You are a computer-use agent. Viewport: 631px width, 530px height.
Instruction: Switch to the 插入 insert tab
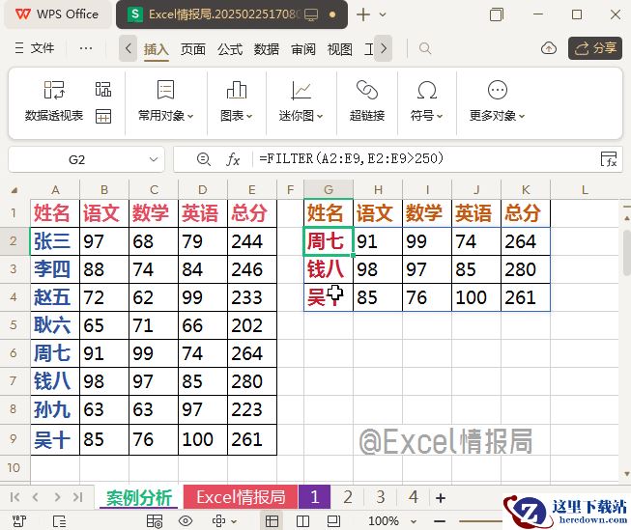click(x=157, y=49)
